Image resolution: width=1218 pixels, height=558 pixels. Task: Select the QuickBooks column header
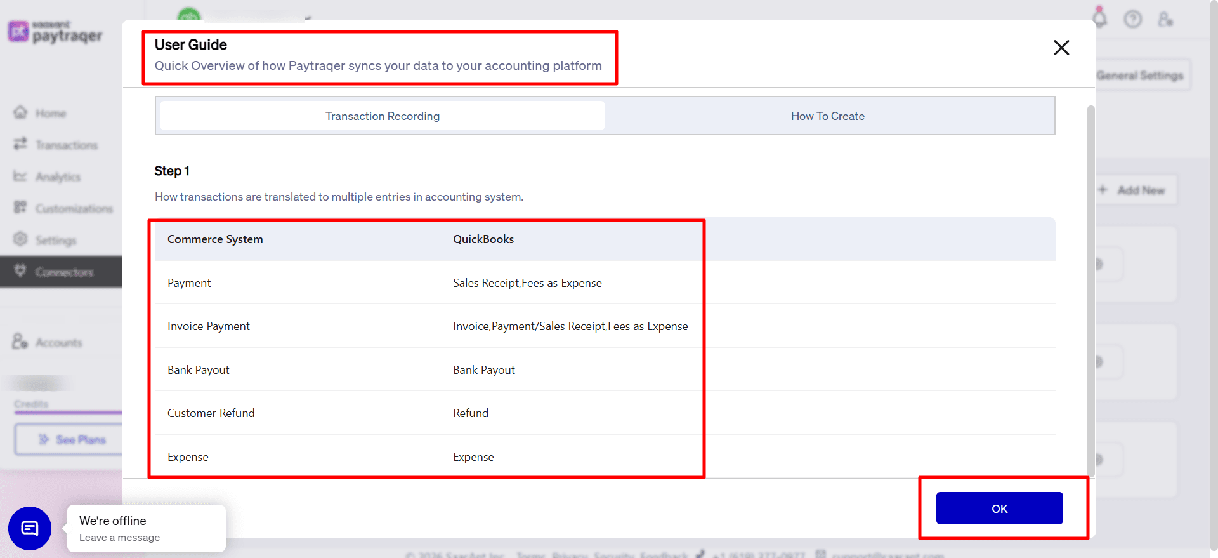point(483,239)
